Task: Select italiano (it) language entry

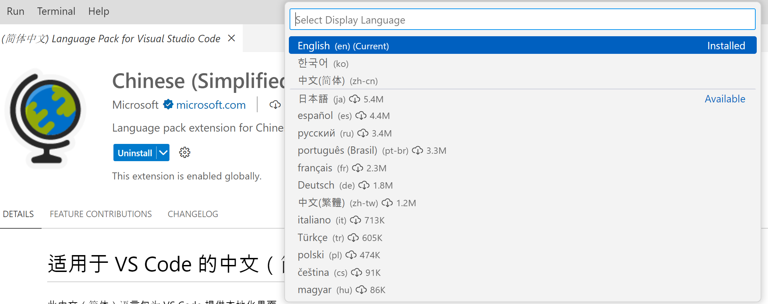Action: point(522,220)
